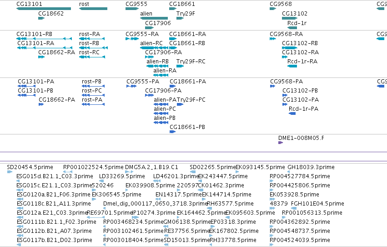Click the Try29F-RC transcript label
The height and width of the screenshot is (247, 387).
point(191,62)
